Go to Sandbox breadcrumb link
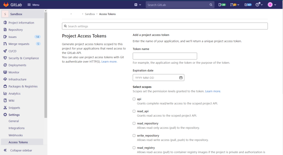 [90, 14]
